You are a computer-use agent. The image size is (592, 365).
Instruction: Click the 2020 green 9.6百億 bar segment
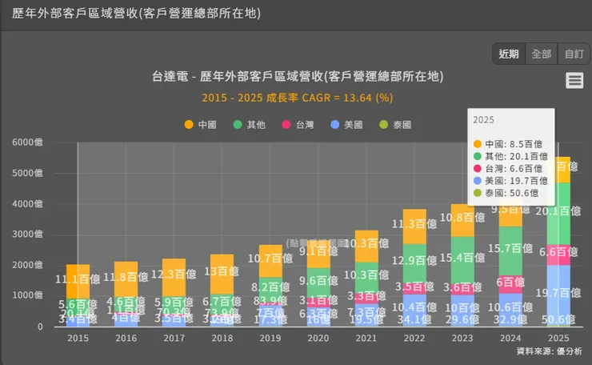click(x=318, y=283)
